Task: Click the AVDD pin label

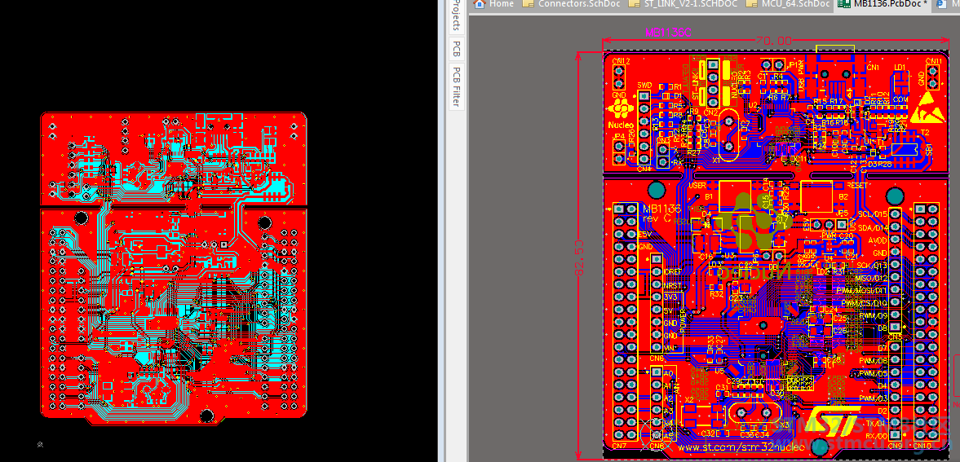Action: point(878,240)
